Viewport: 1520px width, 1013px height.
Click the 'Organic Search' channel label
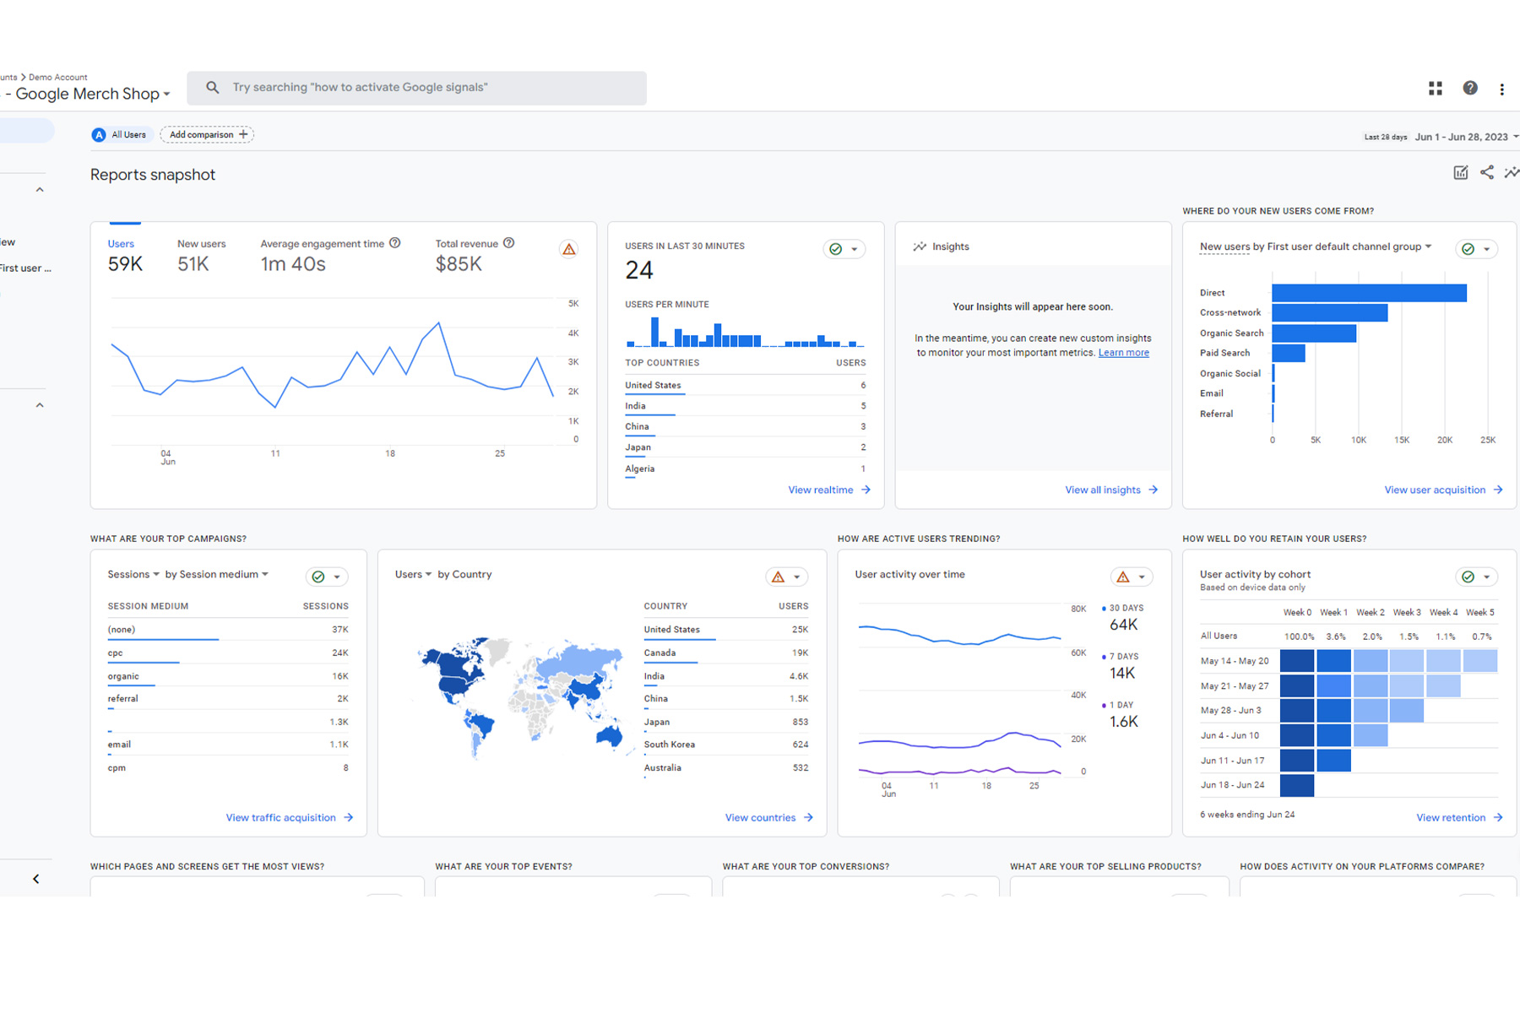(x=1231, y=333)
